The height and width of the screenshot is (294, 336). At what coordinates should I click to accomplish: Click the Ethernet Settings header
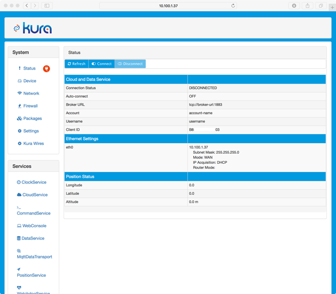click(82, 139)
